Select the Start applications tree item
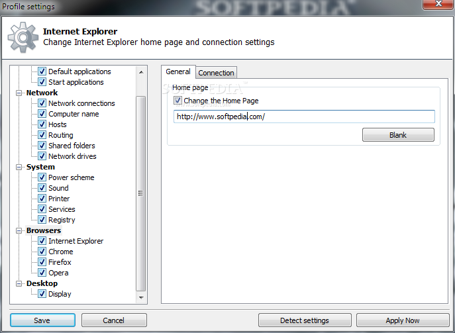 click(76, 82)
